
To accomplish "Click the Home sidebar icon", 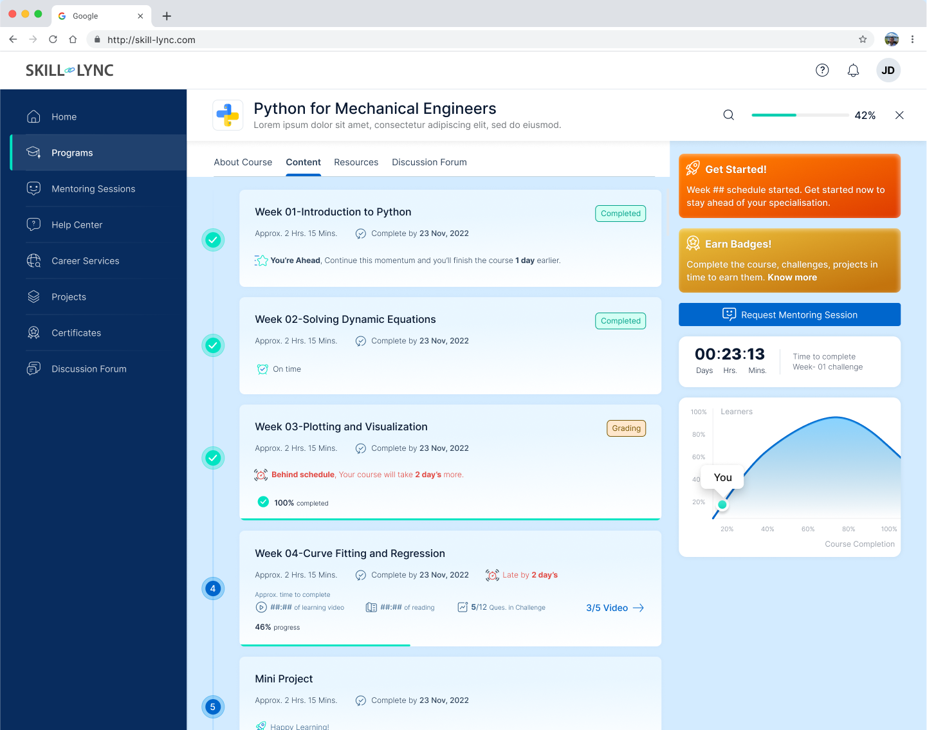I will pos(33,116).
